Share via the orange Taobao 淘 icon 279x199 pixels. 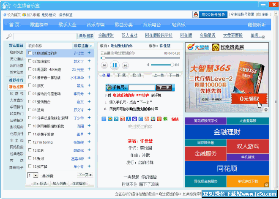(147, 119)
